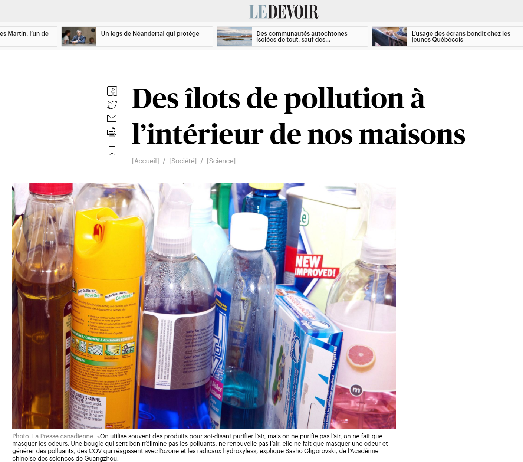Open isolated communities landscape thumbnail
Image resolution: width=523 pixels, height=462 pixels.
point(234,36)
